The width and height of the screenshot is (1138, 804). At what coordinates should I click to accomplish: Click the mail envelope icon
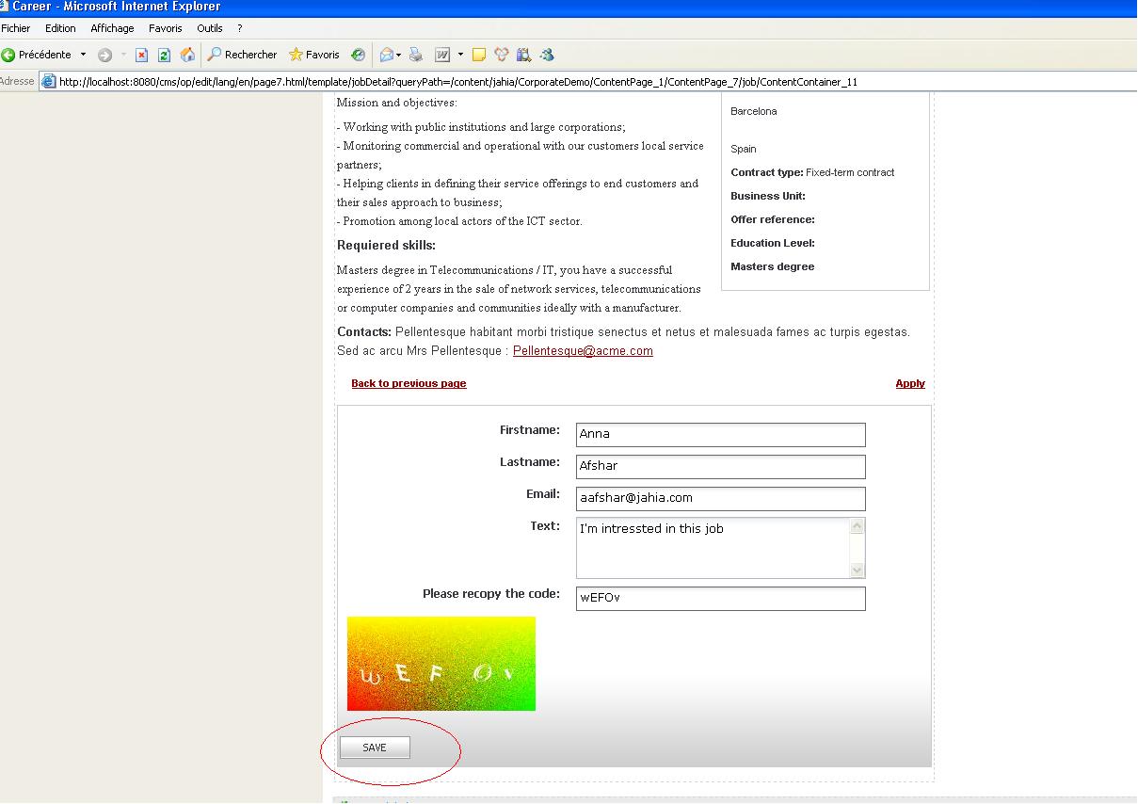(x=387, y=55)
